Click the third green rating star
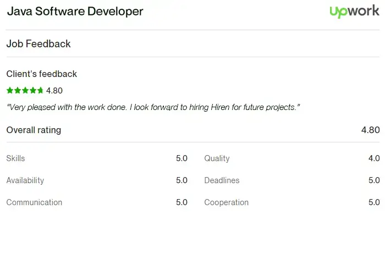Viewport: 385px width, 275px height. tap(25, 90)
